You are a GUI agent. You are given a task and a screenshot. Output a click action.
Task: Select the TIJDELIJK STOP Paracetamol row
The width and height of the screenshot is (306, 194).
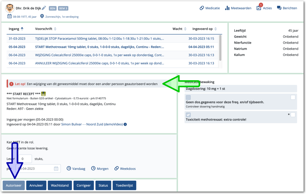(x=99, y=39)
